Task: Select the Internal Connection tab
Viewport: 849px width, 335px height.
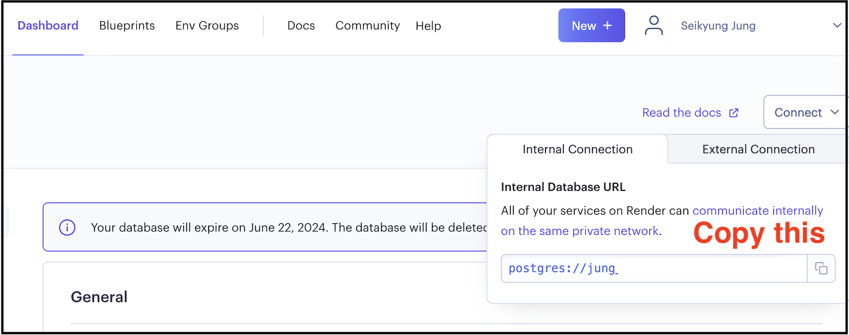Action: (577, 149)
